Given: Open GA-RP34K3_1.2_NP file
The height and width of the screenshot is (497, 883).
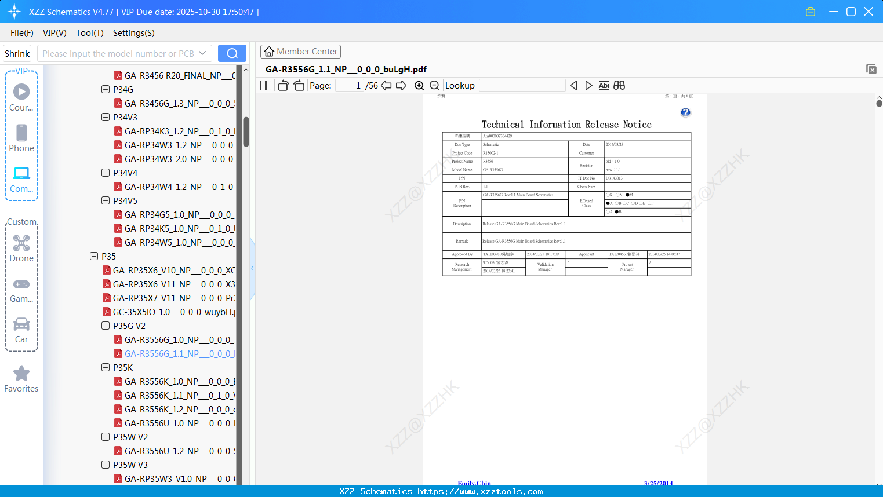Looking at the screenshot, I should [175, 131].
